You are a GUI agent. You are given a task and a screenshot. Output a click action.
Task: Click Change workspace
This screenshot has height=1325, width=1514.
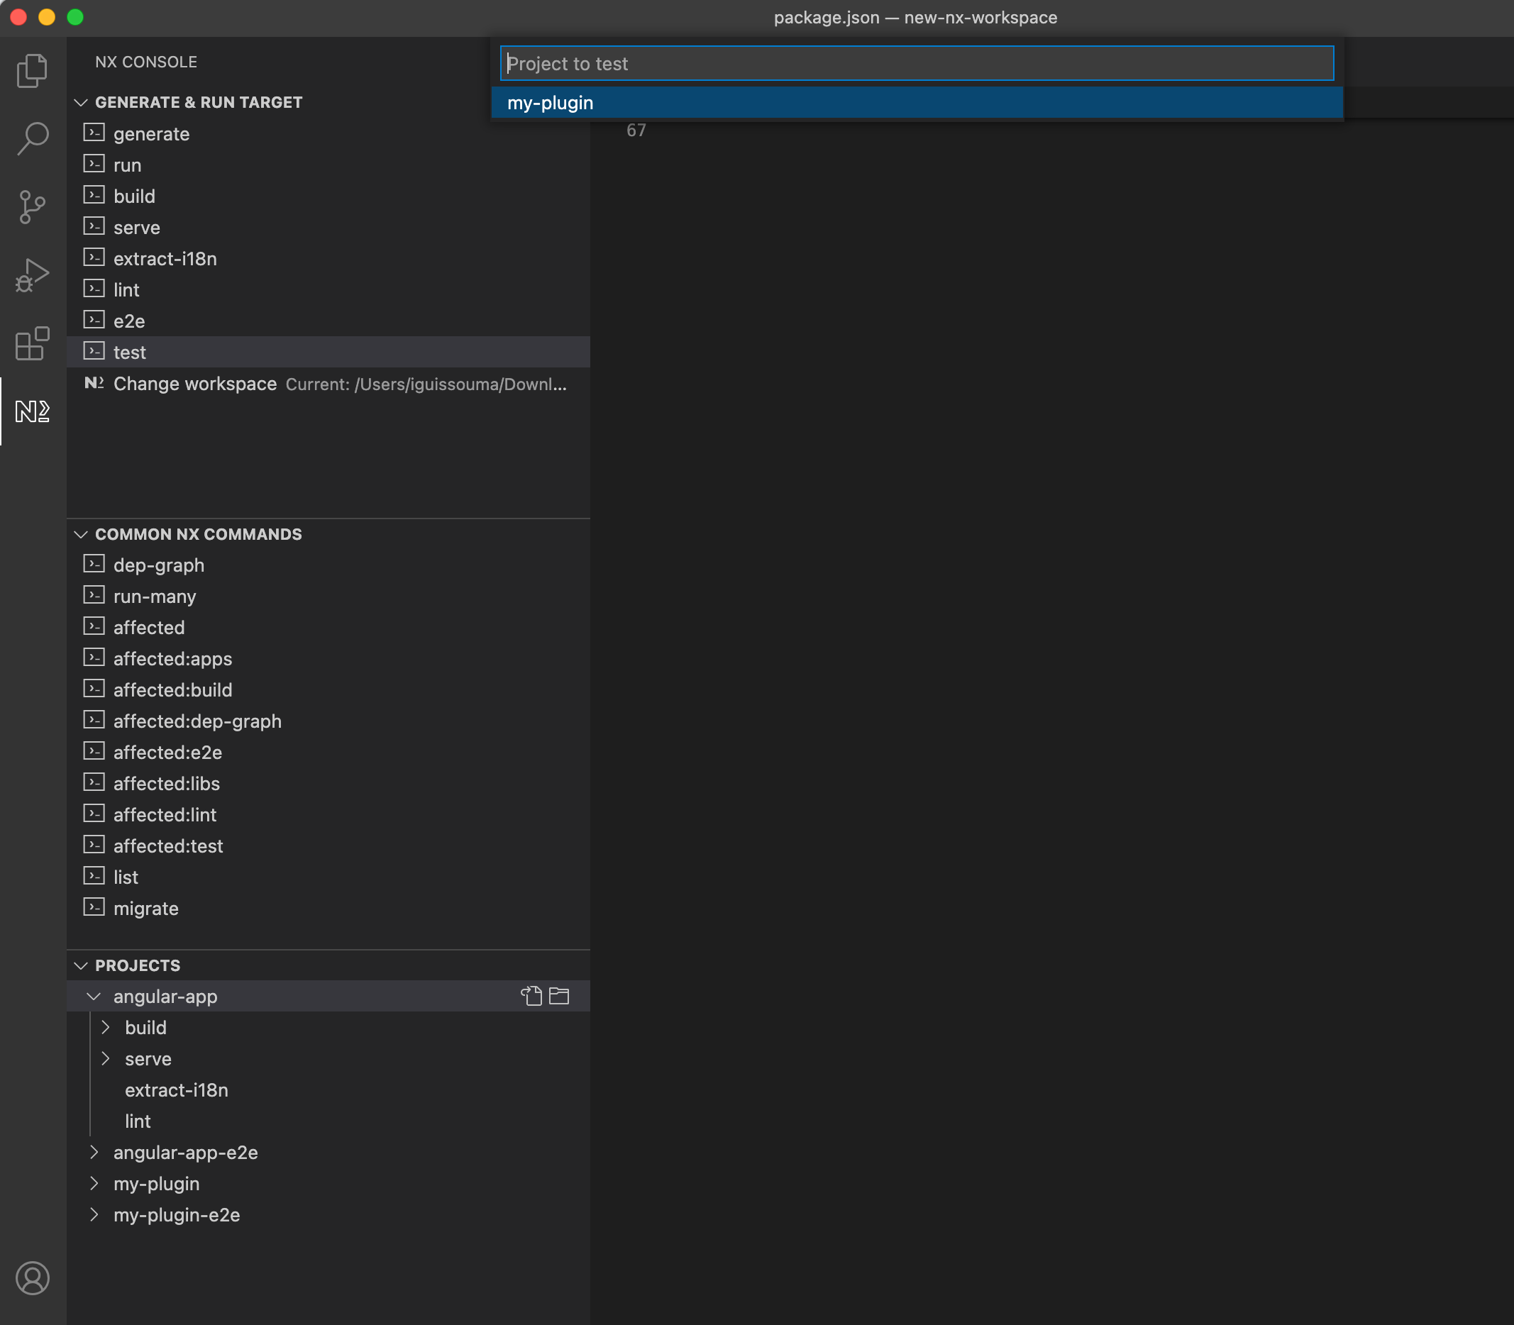(194, 384)
